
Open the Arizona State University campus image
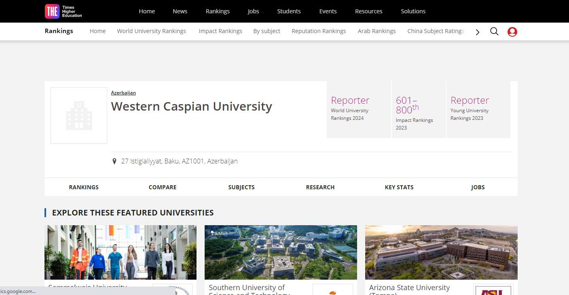tap(441, 252)
